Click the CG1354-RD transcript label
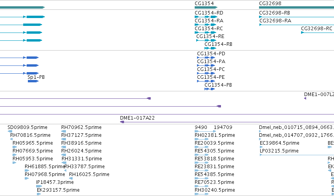This screenshot has width=334, height=196. point(209,13)
